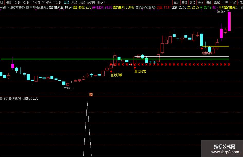
Task: Switch to the 60分钟 period
Action: click(x=57, y=2)
